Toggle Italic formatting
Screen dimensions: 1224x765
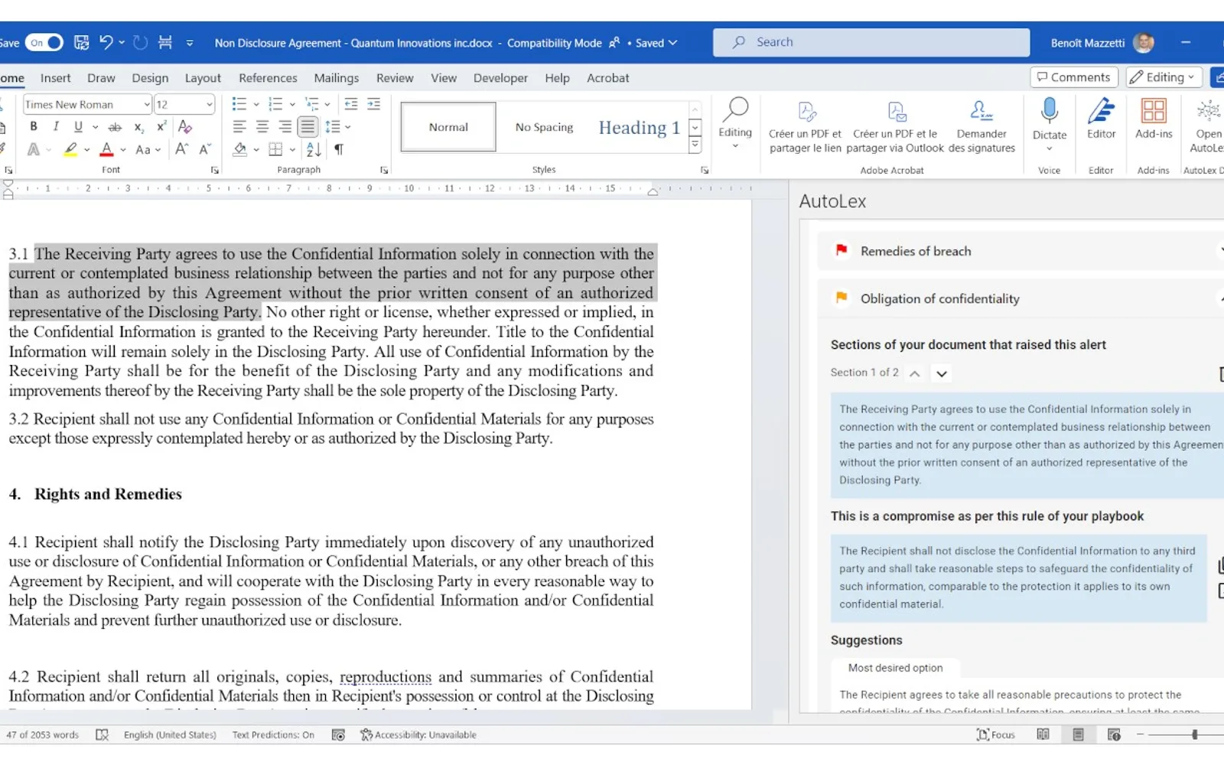pyautogui.click(x=55, y=126)
